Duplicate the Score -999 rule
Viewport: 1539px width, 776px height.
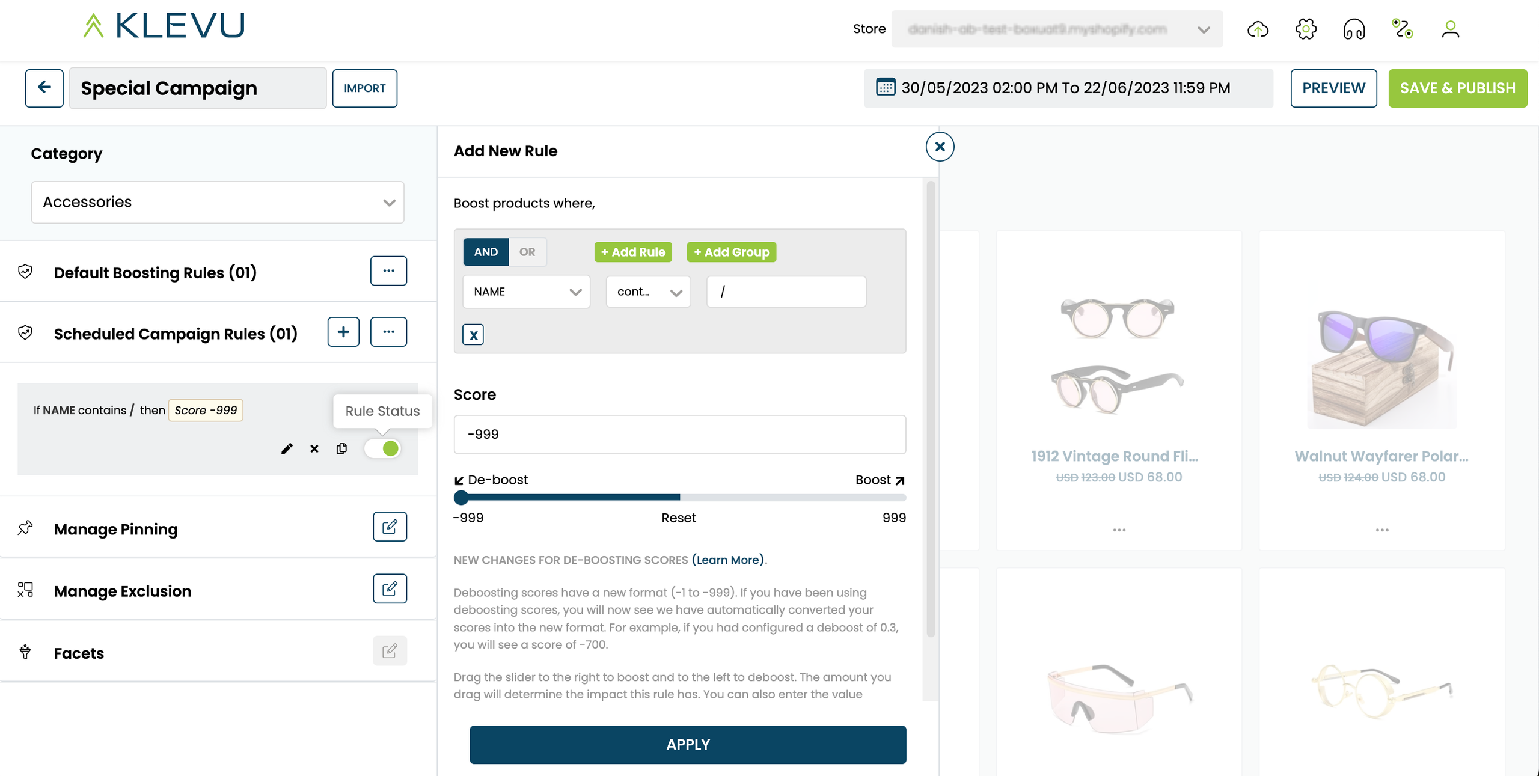coord(341,448)
